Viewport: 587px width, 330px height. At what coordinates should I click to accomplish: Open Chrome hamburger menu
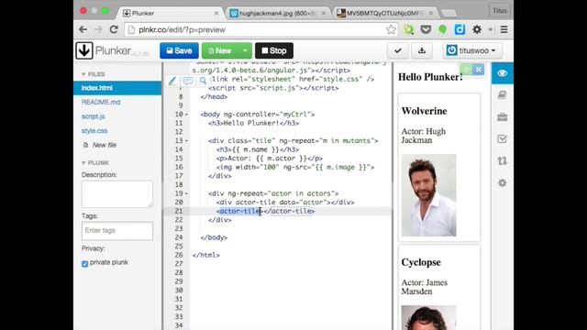pos(504,29)
